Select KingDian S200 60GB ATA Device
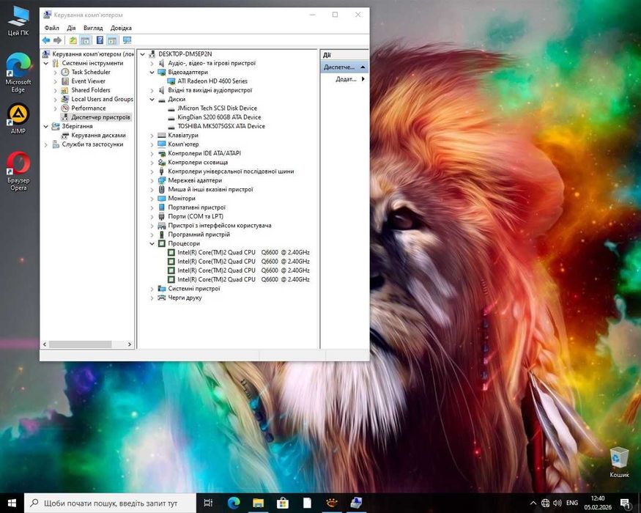 pyautogui.click(x=219, y=117)
